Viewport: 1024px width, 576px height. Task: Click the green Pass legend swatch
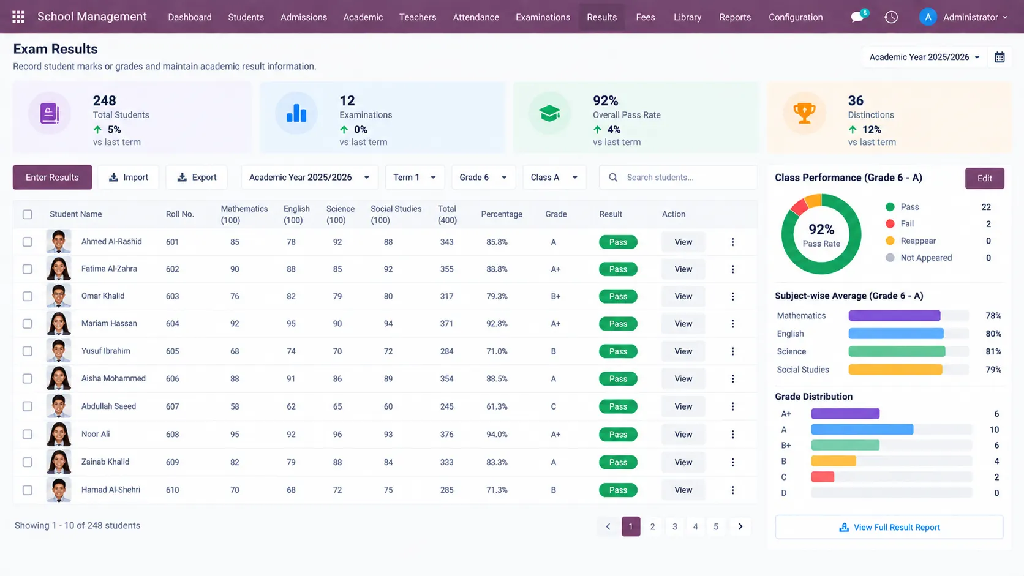pos(890,207)
